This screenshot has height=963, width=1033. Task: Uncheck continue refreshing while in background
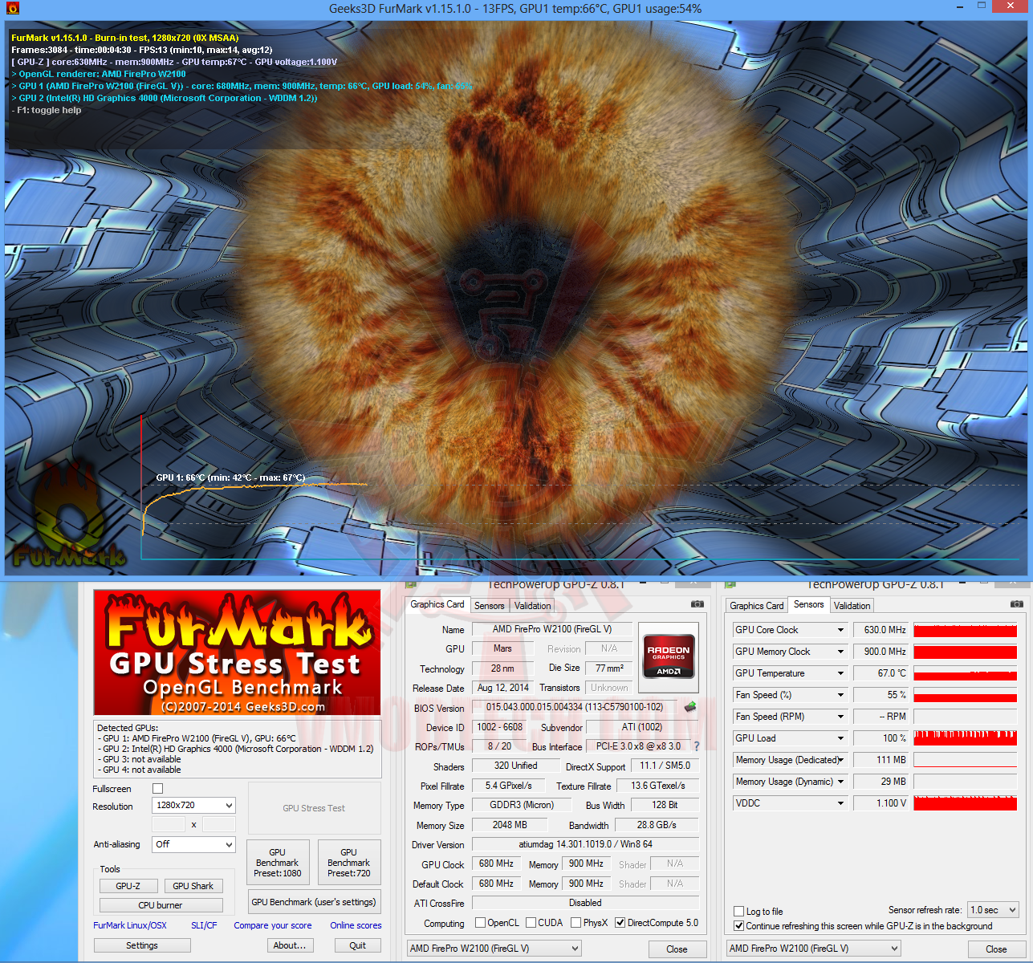738,926
